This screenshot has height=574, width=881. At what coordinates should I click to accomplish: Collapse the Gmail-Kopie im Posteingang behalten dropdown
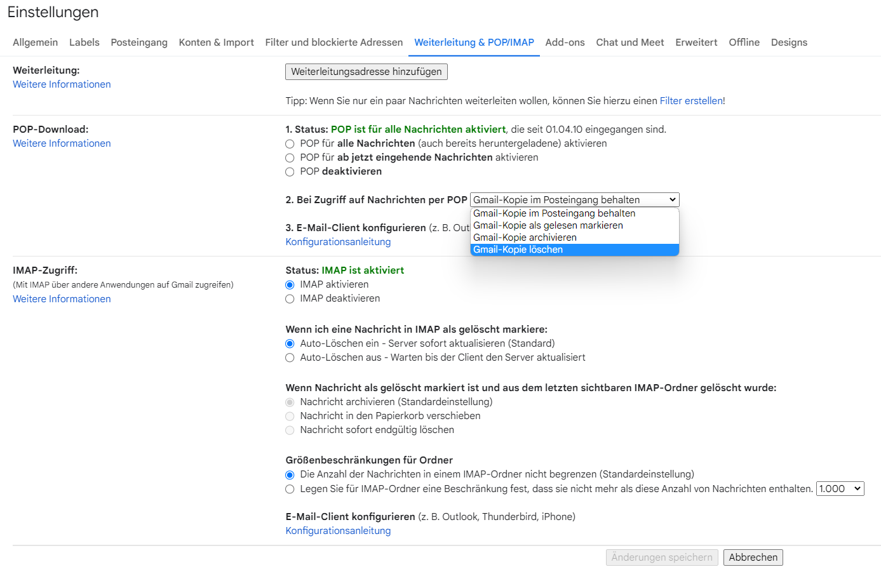coord(575,200)
